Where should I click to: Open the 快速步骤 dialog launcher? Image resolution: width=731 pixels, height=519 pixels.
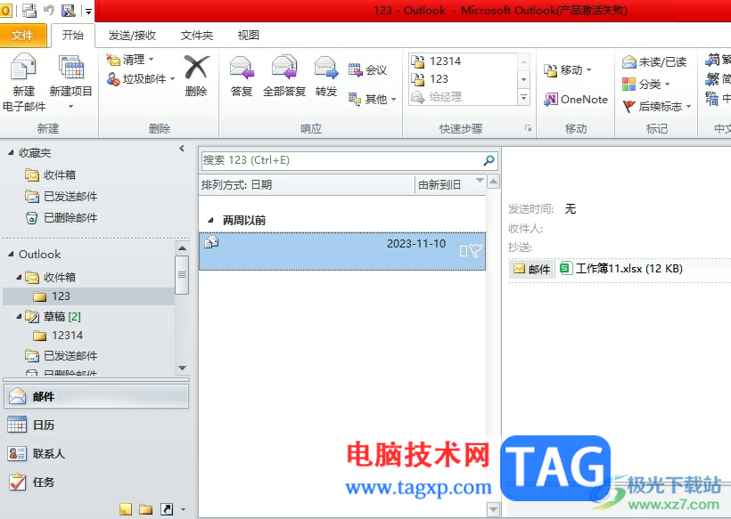[529, 128]
